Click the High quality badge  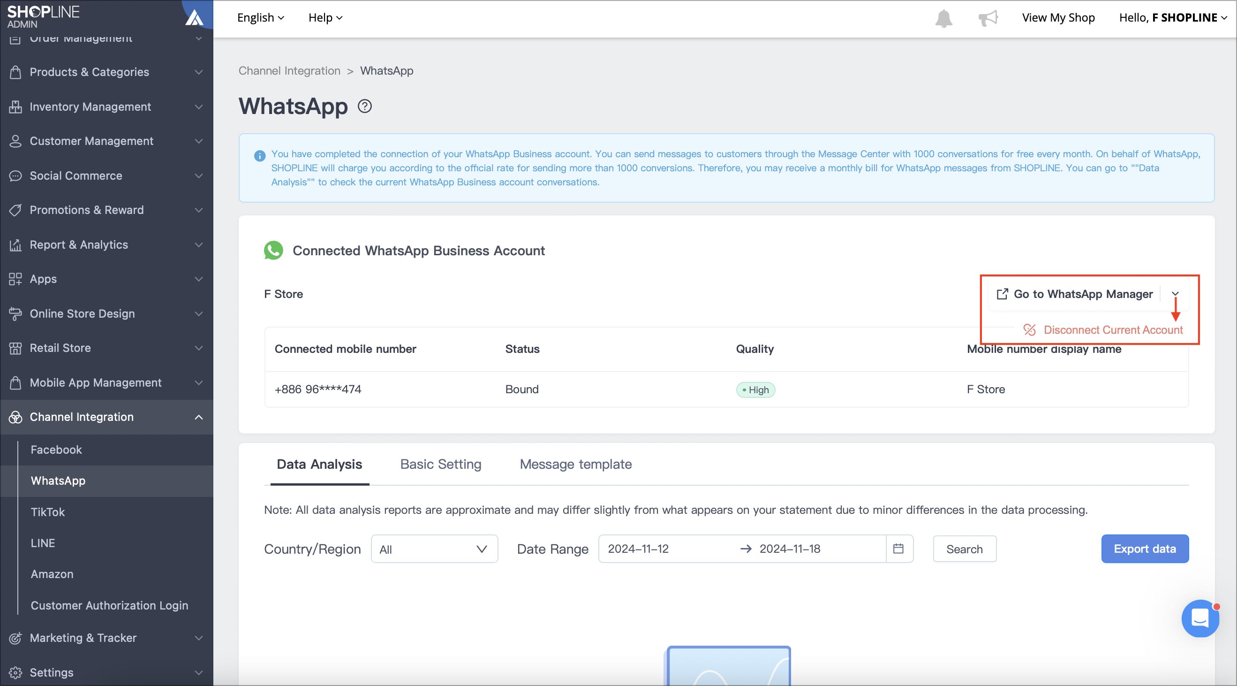pos(755,389)
